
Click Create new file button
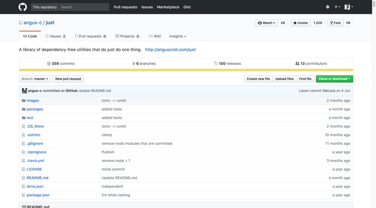click(x=258, y=79)
